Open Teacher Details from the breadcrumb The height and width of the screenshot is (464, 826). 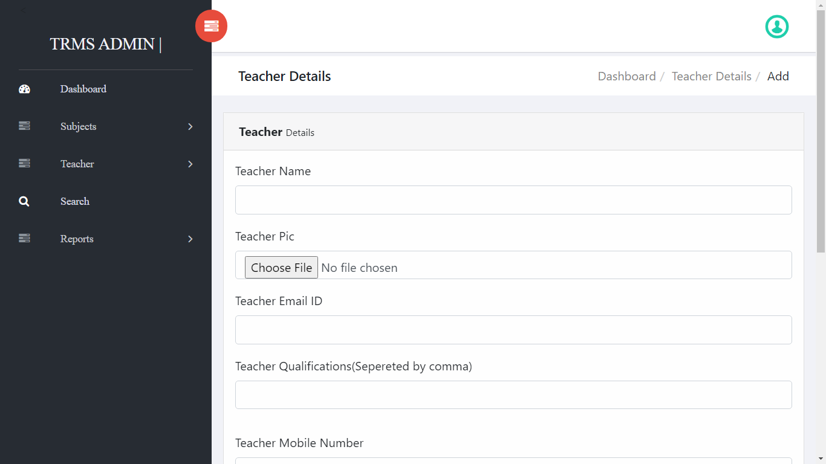[711, 76]
